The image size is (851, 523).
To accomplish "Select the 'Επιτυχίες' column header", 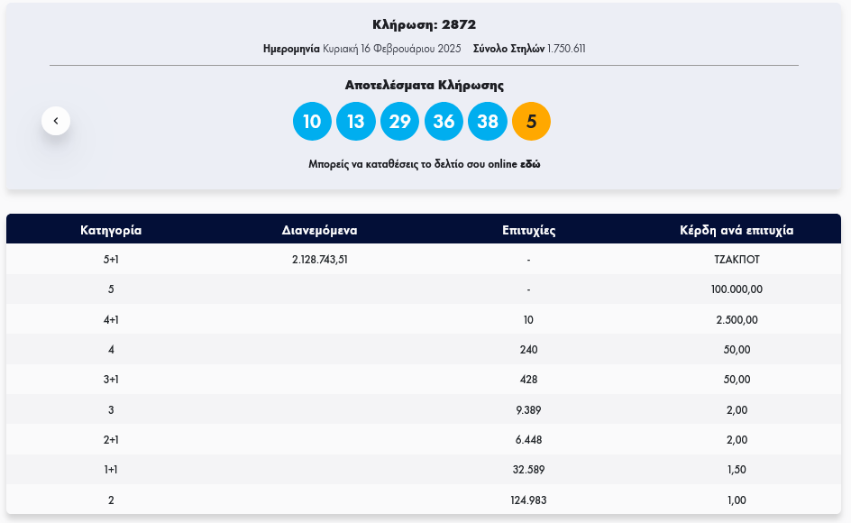I will click(528, 230).
